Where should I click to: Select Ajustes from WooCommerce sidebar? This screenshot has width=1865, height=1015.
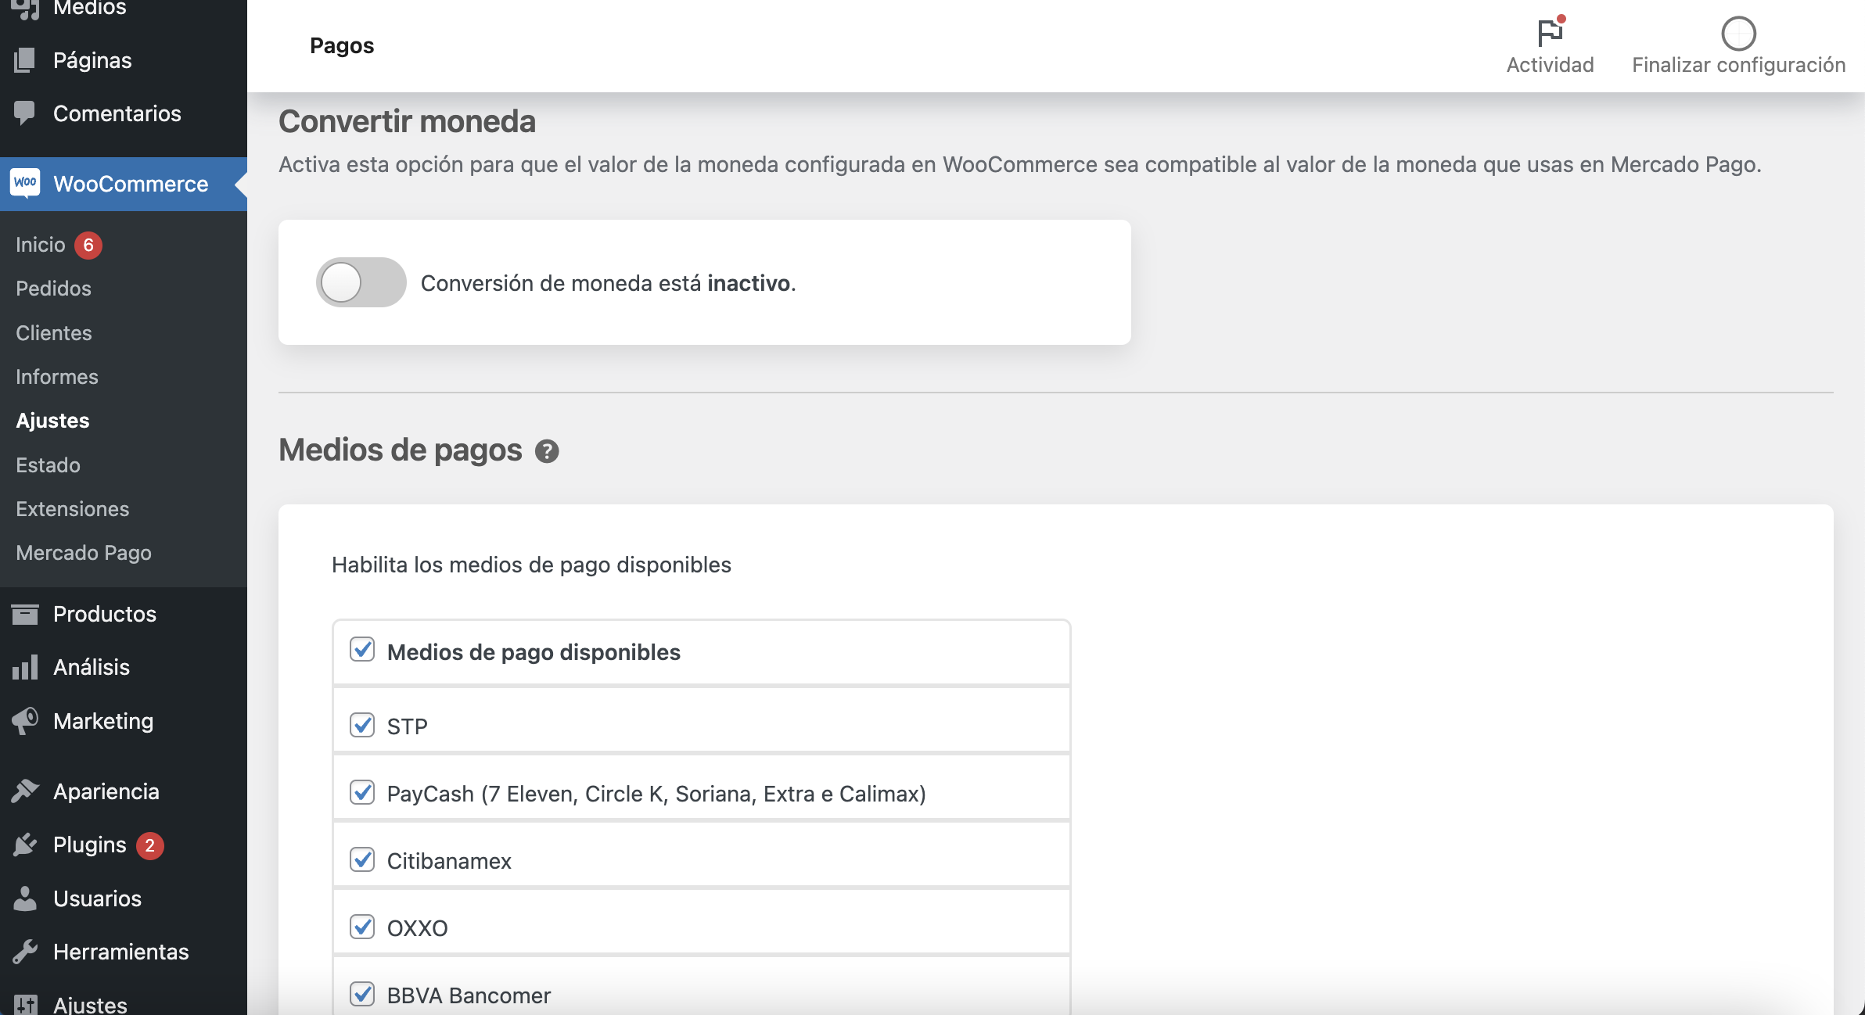[52, 420]
